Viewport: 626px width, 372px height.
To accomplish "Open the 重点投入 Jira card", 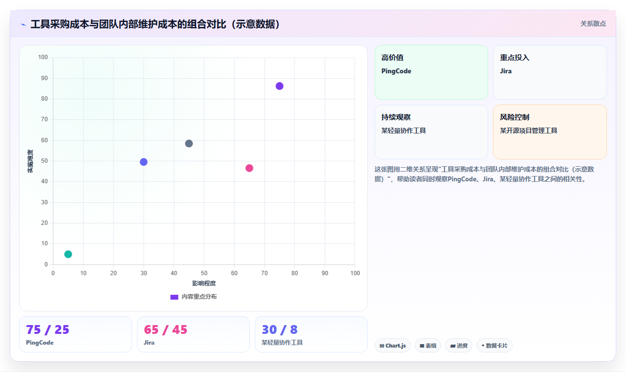I will [x=550, y=72].
